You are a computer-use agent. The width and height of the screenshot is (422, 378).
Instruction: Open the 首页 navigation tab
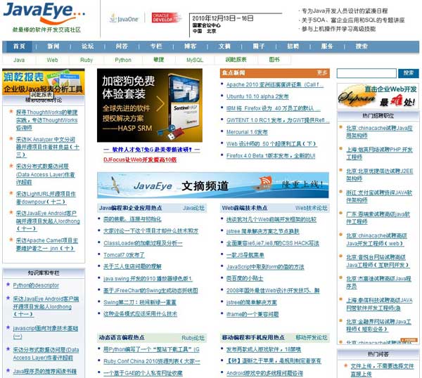pos(20,46)
